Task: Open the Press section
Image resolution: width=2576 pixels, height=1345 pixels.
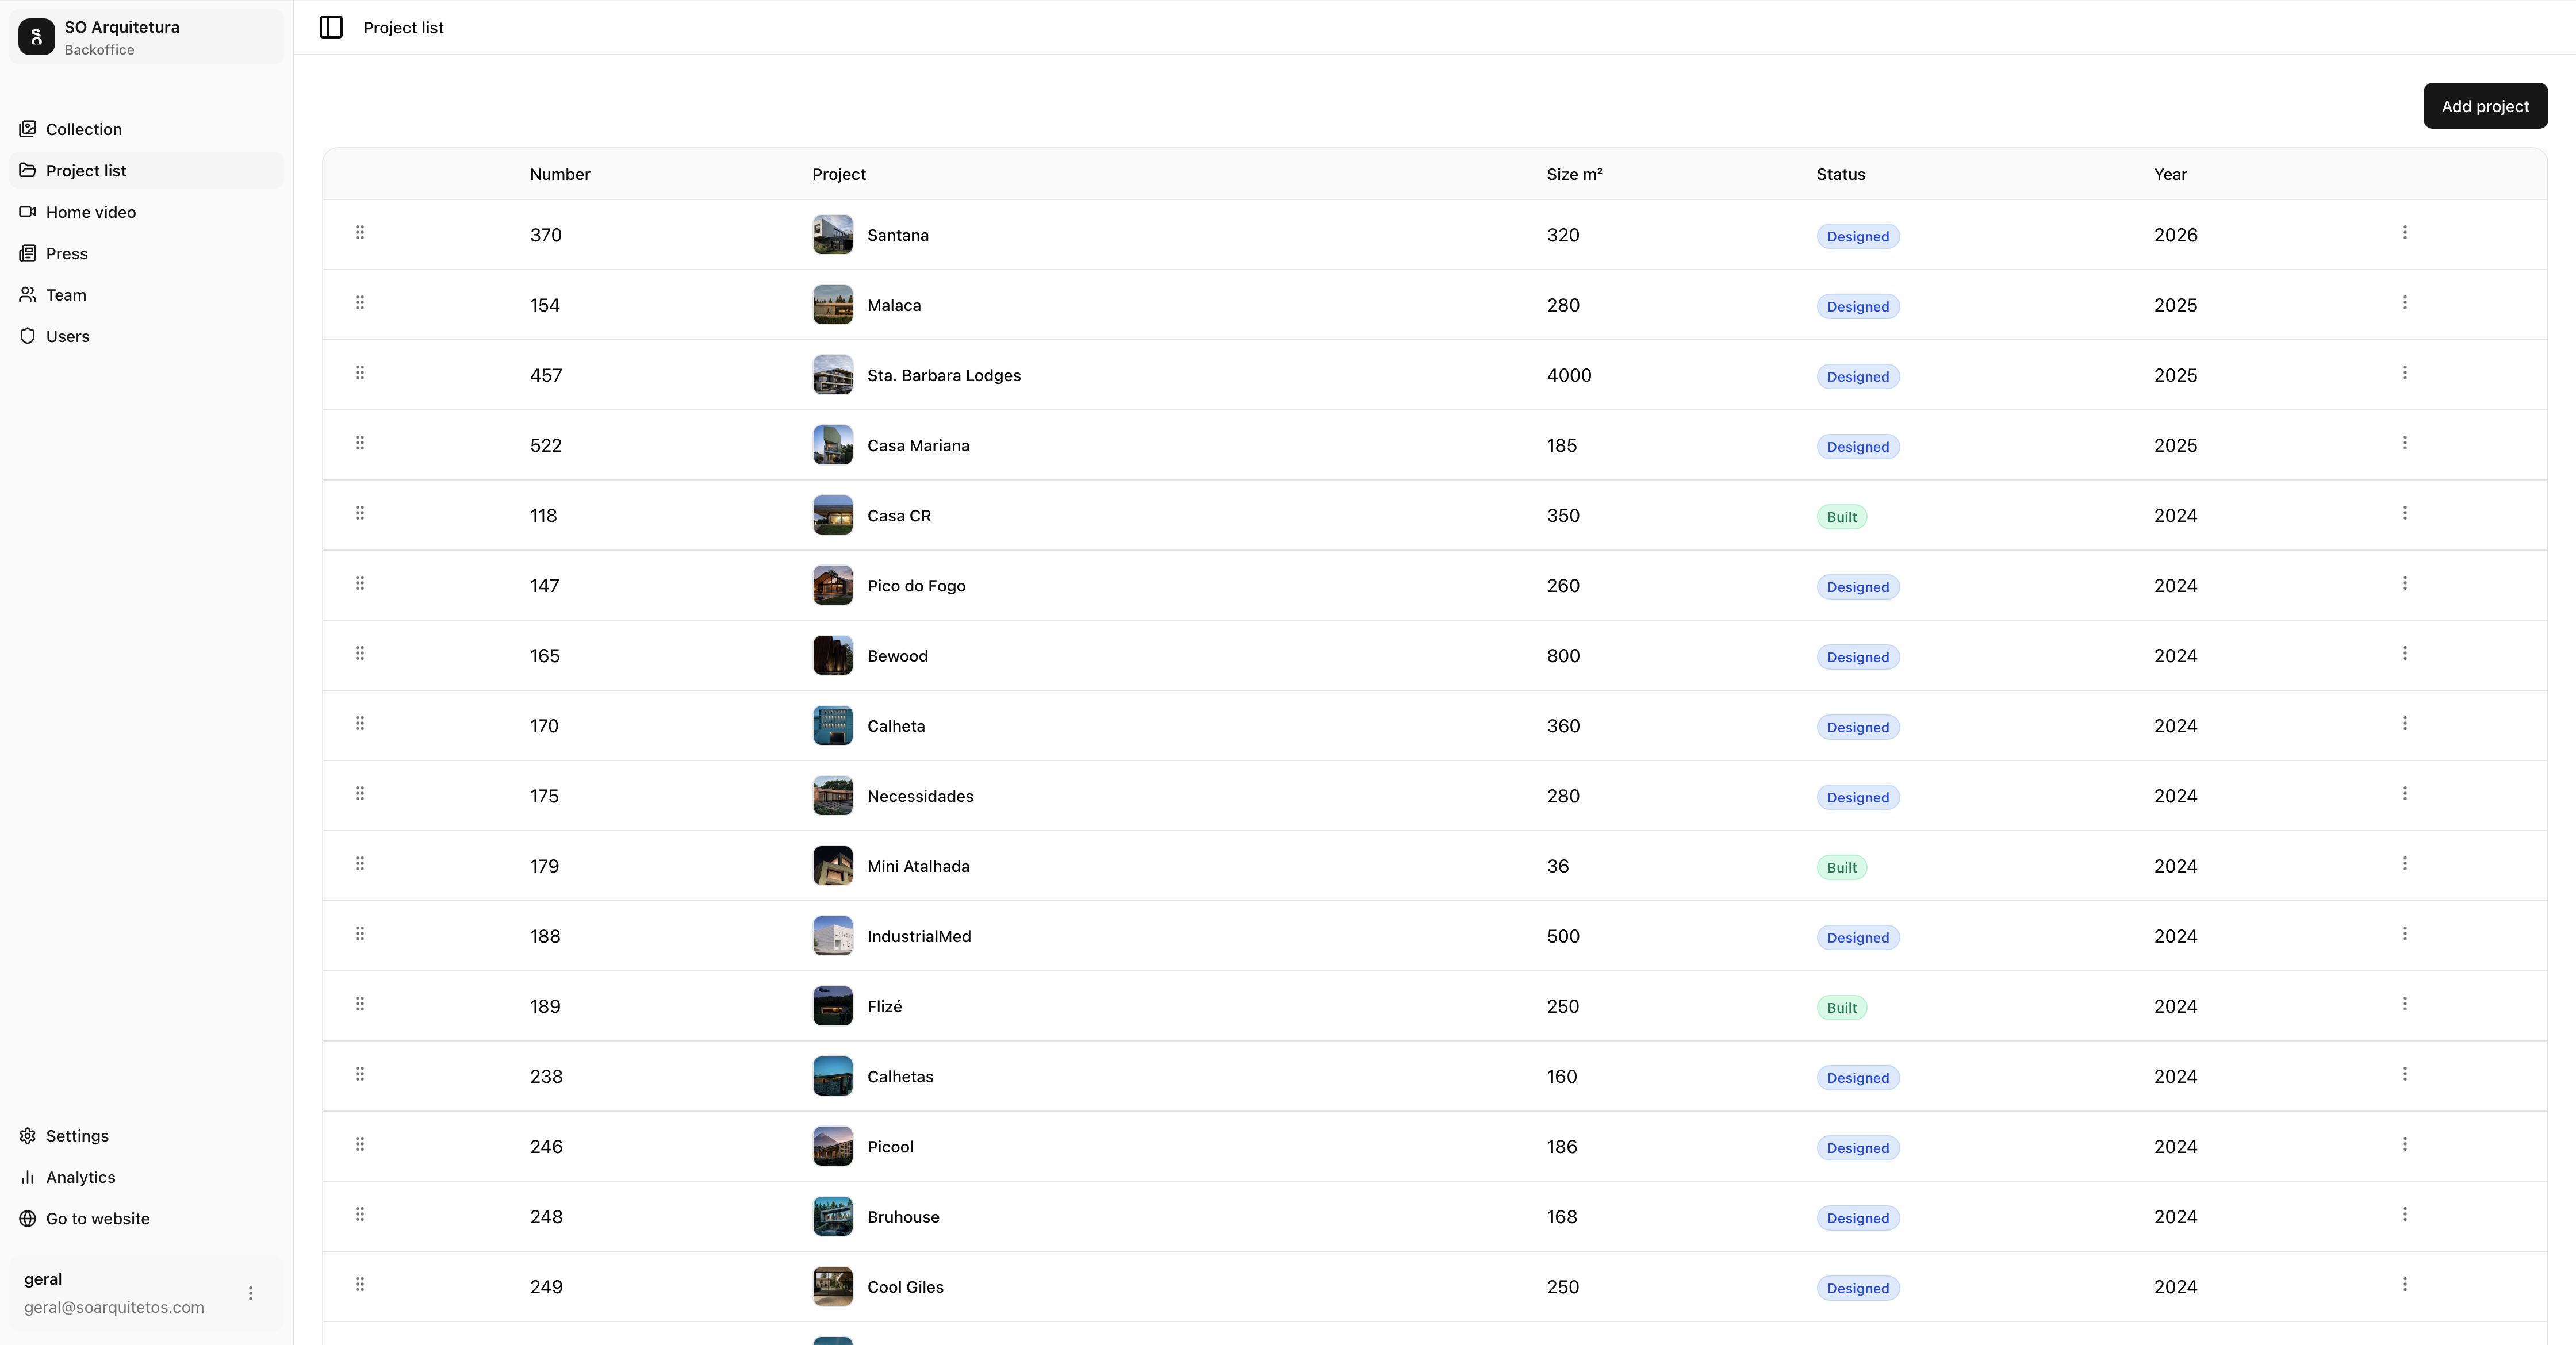Action: (x=147, y=253)
